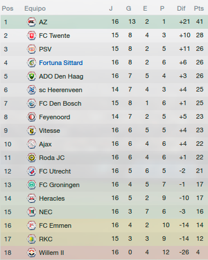The image size is (208, 260).
Task: Click the Vitesse club logo
Action: tap(32, 131)
